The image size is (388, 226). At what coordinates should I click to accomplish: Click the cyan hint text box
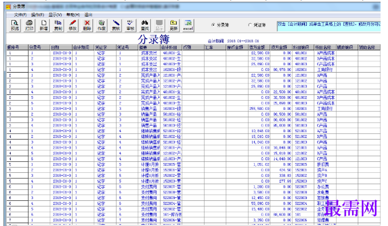point(329,26)
